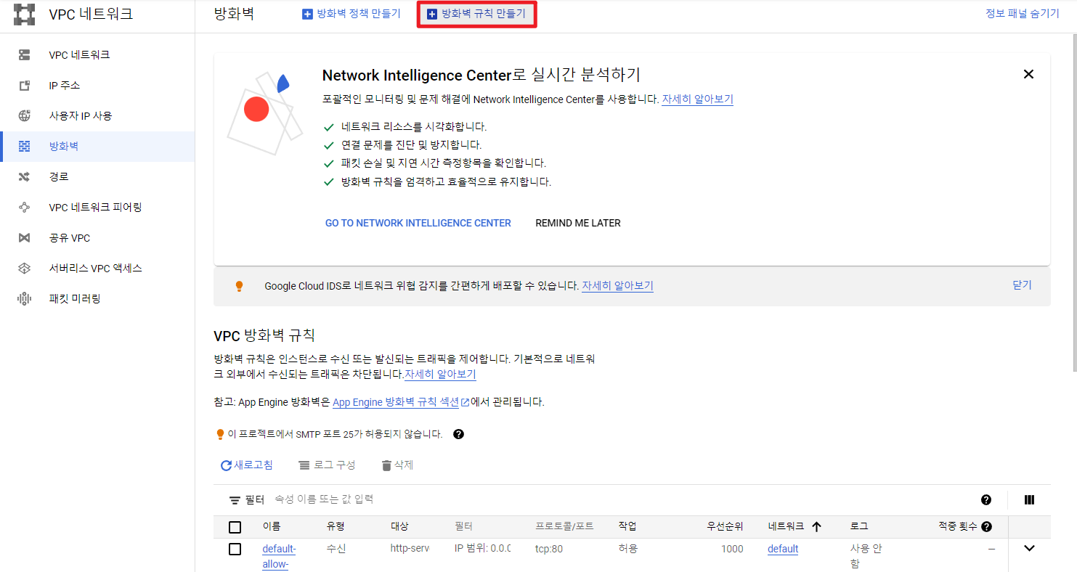This screenshot has height=572, width=1077.
Task: Click the VPC 네트워크 피어링 icon
Action: point(25,208)
